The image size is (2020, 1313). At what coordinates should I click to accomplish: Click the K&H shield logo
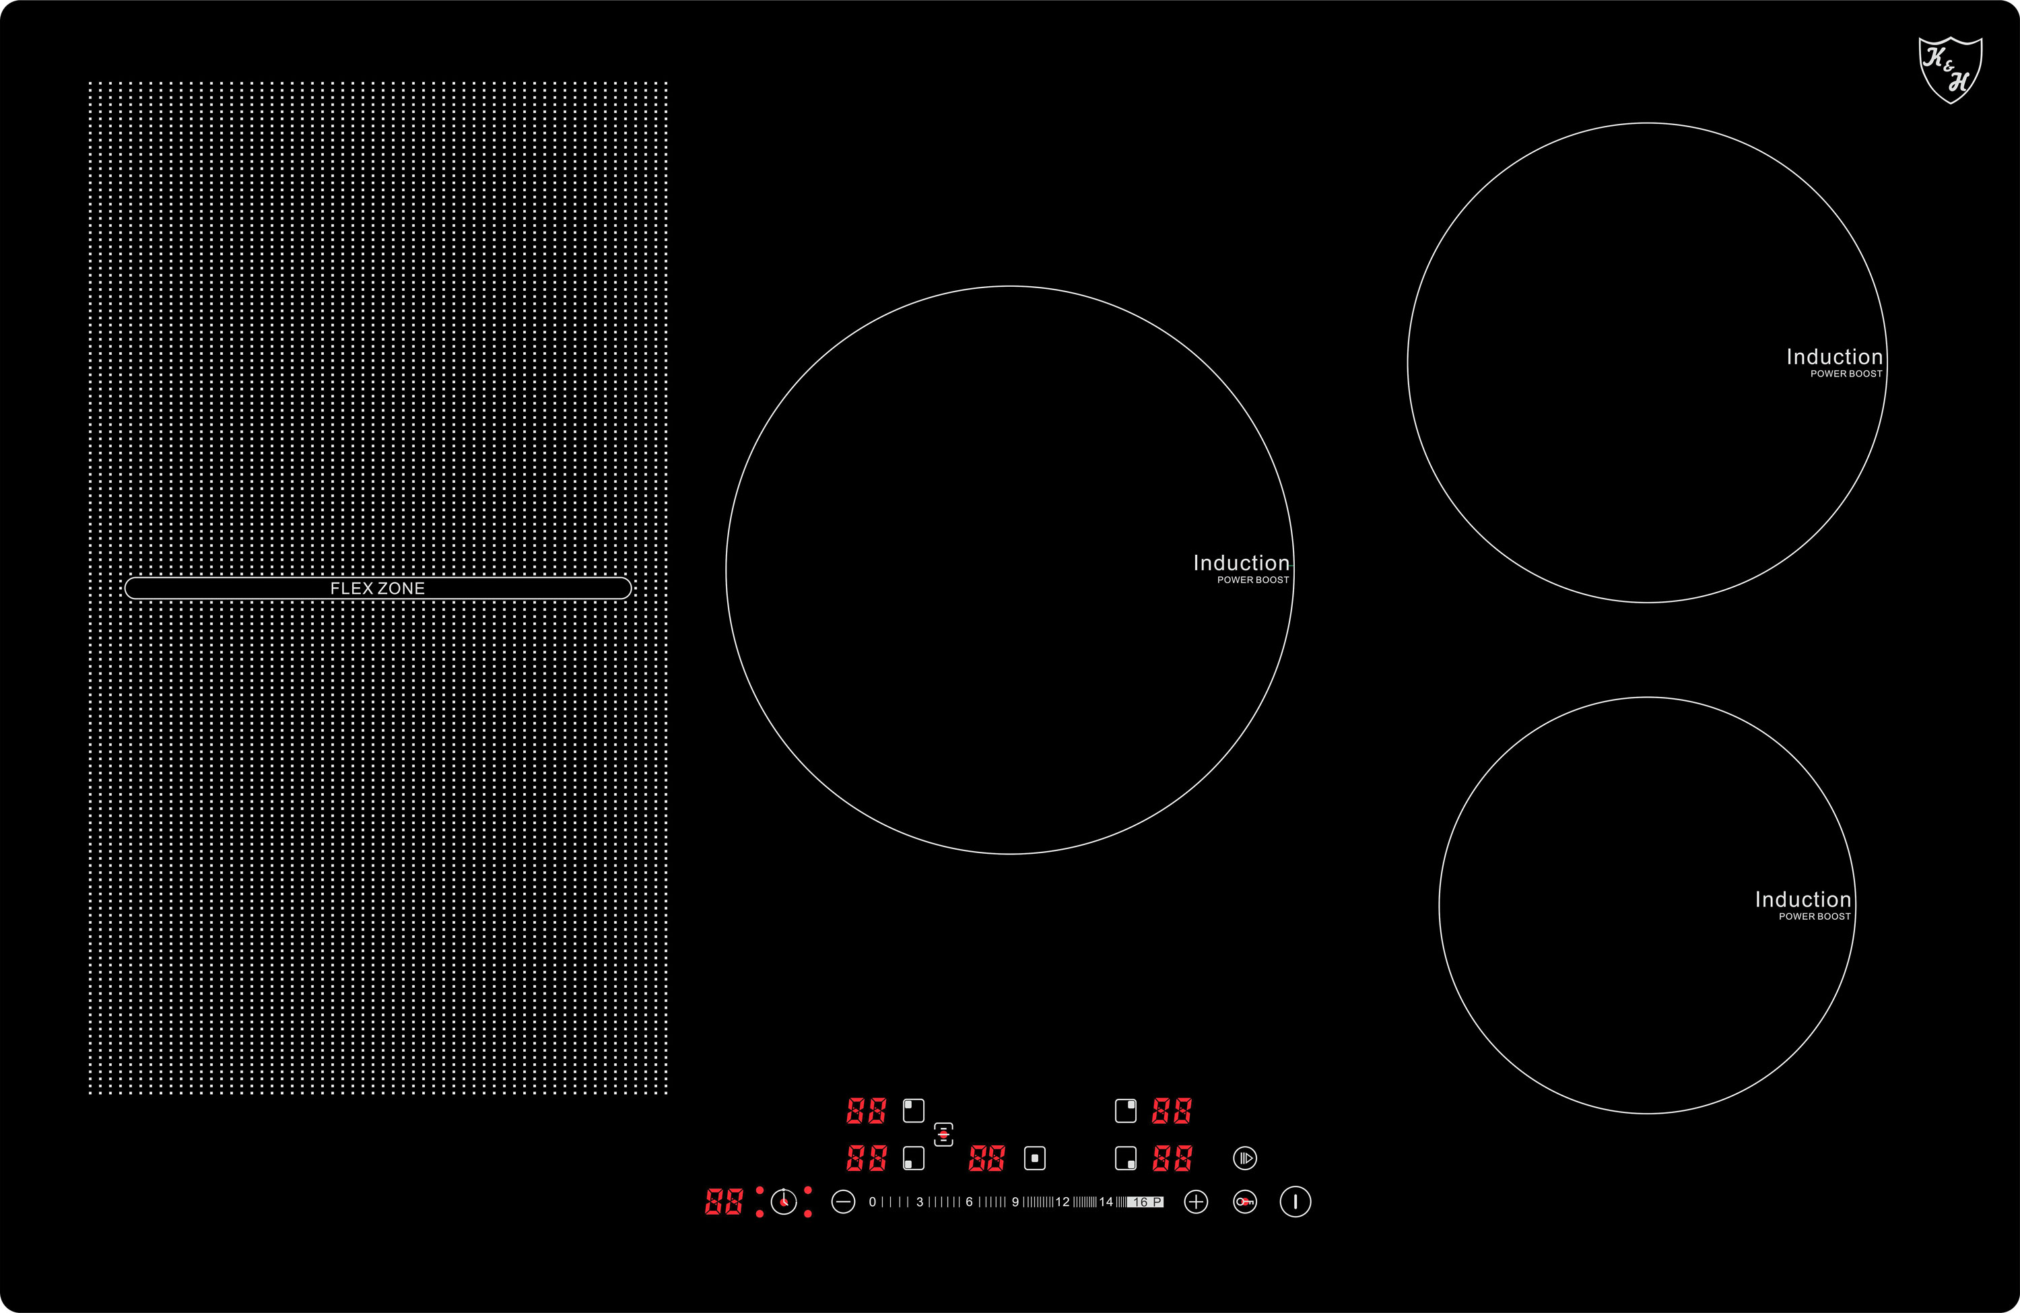[1951, 69]
